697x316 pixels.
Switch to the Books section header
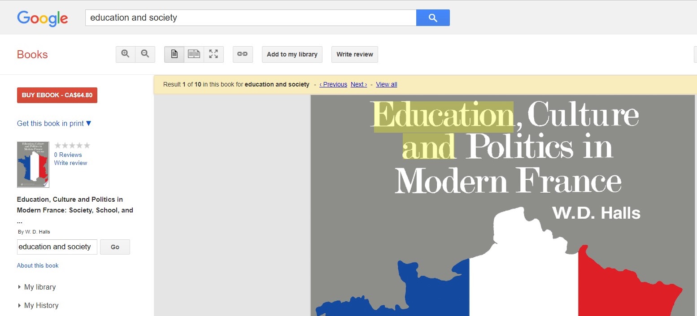pos(32,54)
